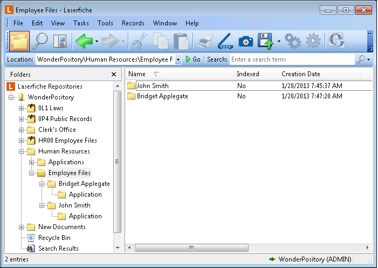This screenshot has height=268, width=378.
Task: Click the horizontal scrollbar thumb
Action: 191,247
